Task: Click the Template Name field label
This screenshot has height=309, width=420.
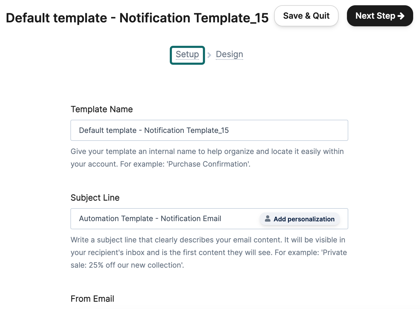Action: pyautogui.click(x=102, y=109)
